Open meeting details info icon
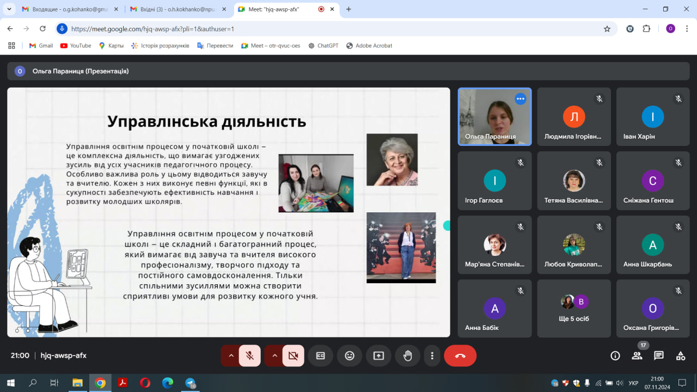 click(615, 356)
